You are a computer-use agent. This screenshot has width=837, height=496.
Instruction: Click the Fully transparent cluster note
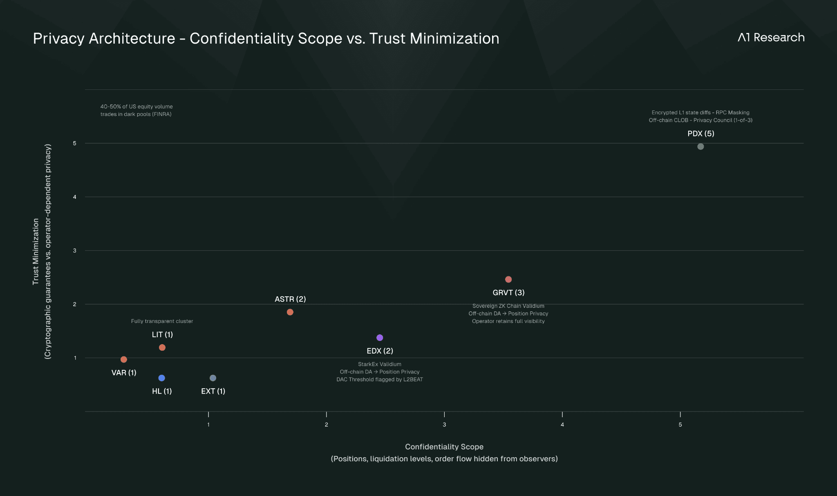[x=162, y=321]
